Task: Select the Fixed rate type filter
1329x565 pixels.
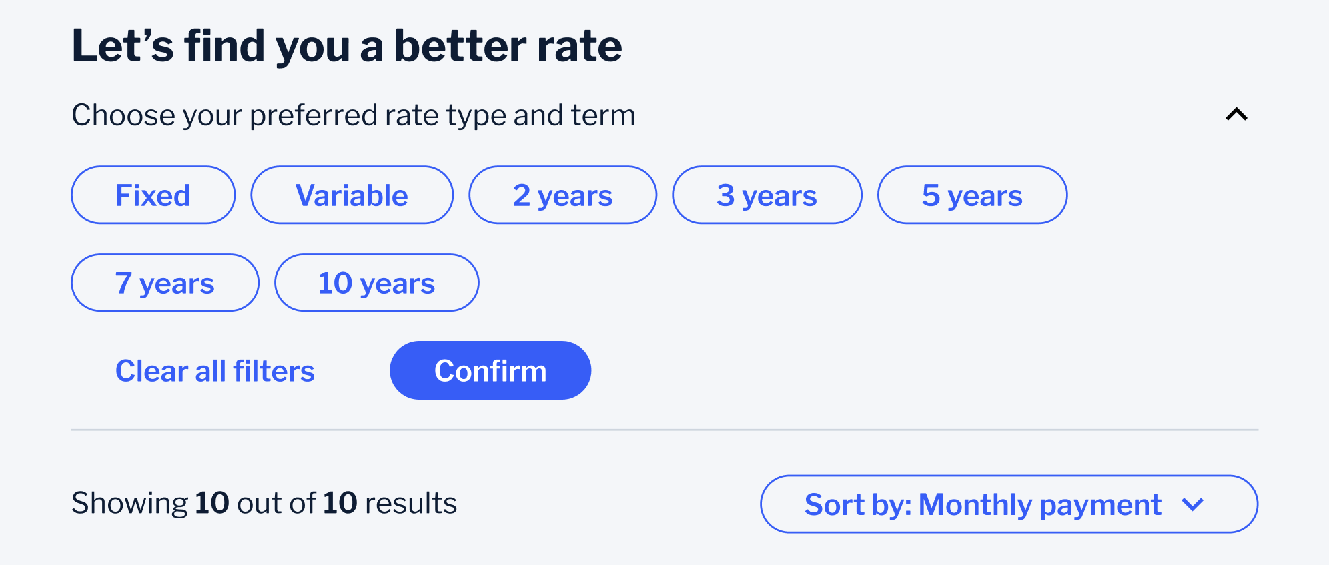Action: [x=152, y=195]
